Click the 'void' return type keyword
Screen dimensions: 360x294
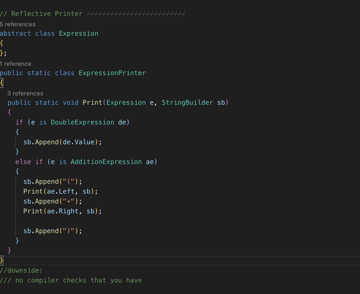(71, 103)
